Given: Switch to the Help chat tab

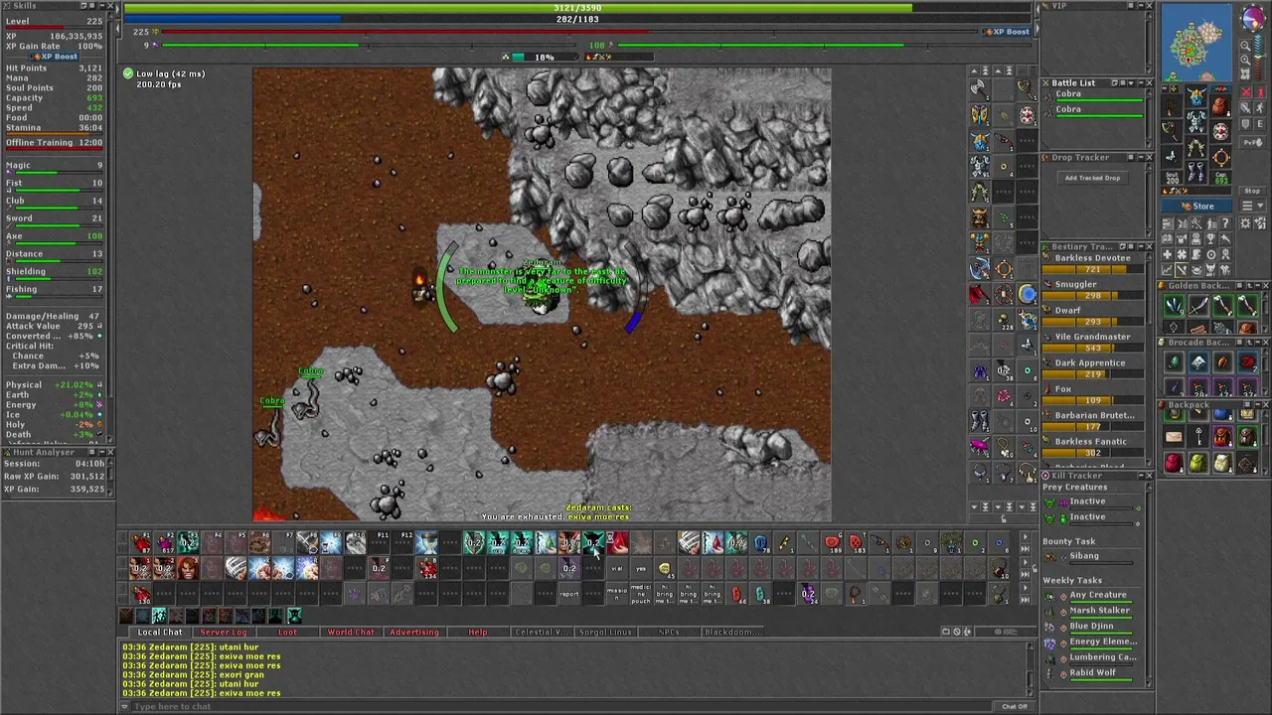Looking at the screenshot, I should (478, 633).
